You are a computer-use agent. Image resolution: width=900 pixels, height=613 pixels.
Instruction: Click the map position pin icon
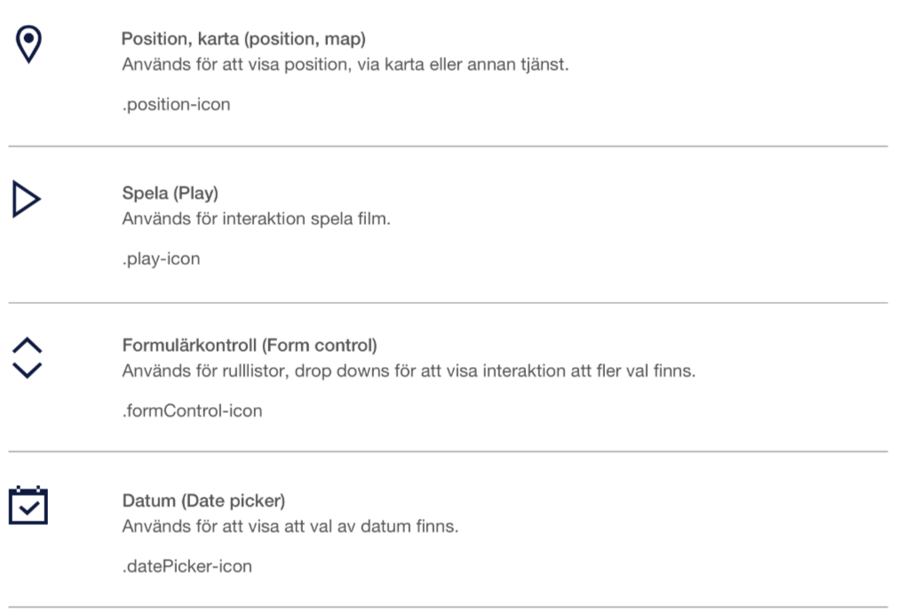point(28,44)
